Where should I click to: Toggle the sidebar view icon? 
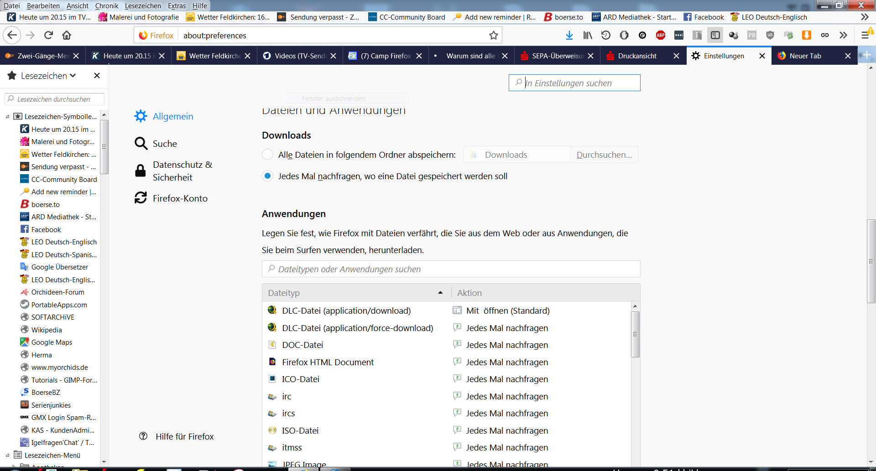pyautogui.click(x=715, y=35)
